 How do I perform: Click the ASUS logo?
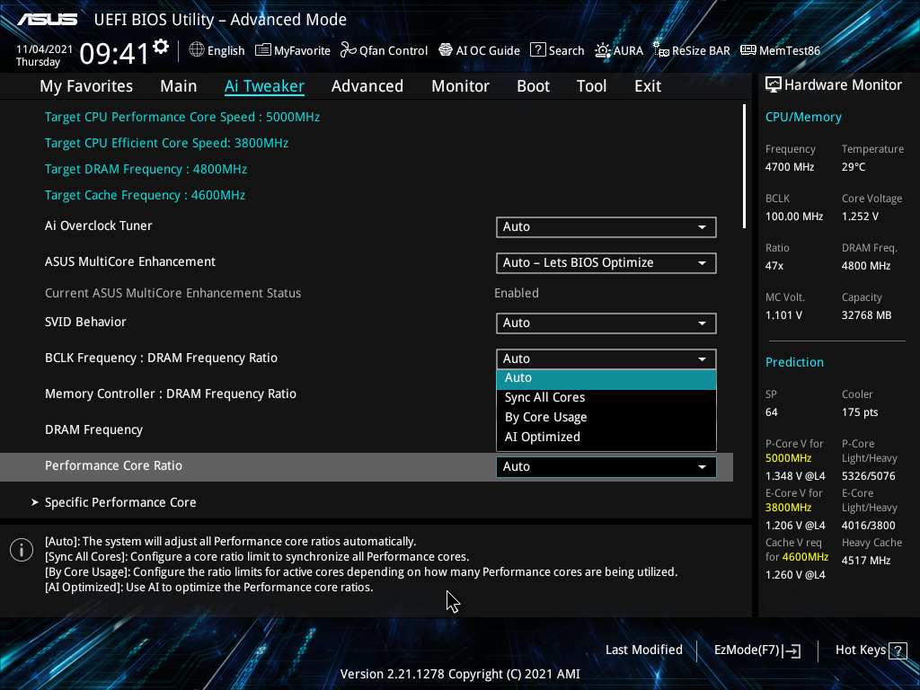click(47, 20)
